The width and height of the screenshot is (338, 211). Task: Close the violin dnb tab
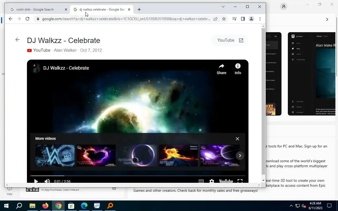pyautogui.click(x=66, y=9)
